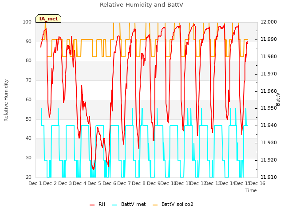Click the 11.980 value on BattV axis
This screenshot has height=213, width=284.
[x=268, y=56]
